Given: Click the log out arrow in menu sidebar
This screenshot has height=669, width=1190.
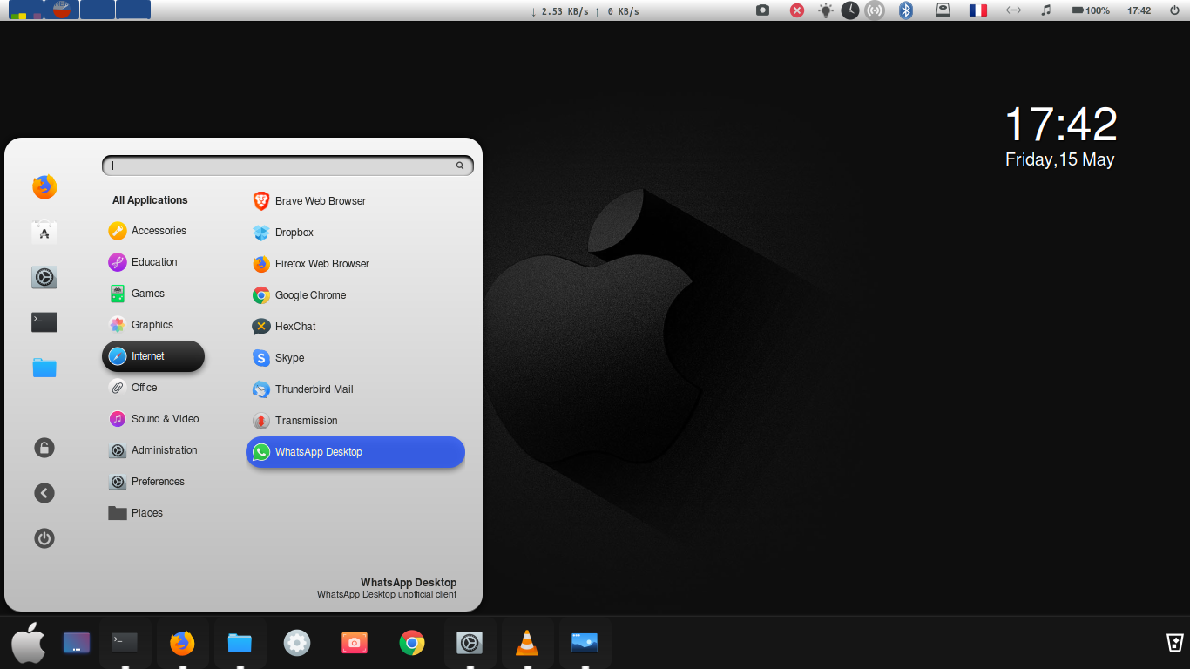Looking at the screenshot, I should point(44,493).
